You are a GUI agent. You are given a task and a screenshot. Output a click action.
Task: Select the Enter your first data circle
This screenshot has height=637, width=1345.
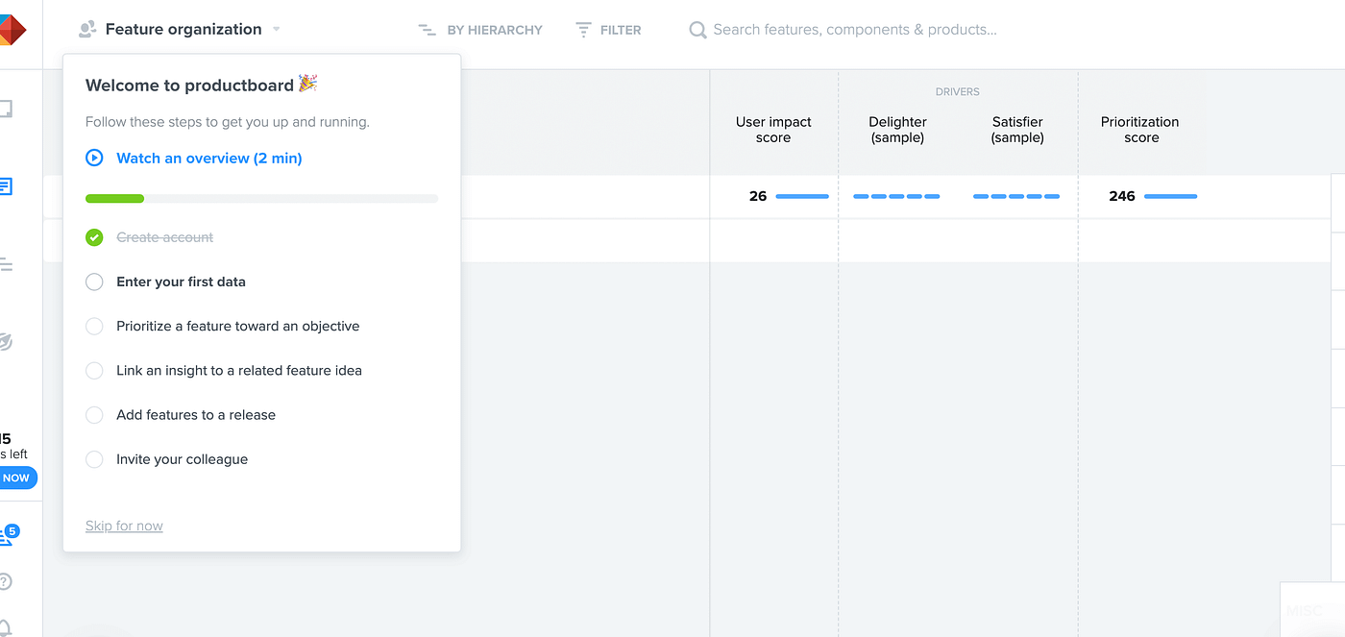pyautogui.click(x=94, y=282)
